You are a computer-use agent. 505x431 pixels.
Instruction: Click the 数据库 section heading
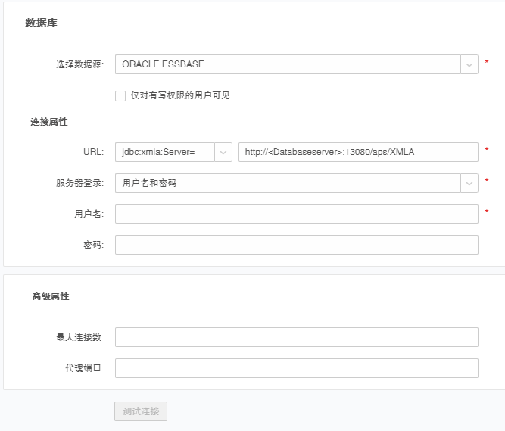[x=41, y=23]
